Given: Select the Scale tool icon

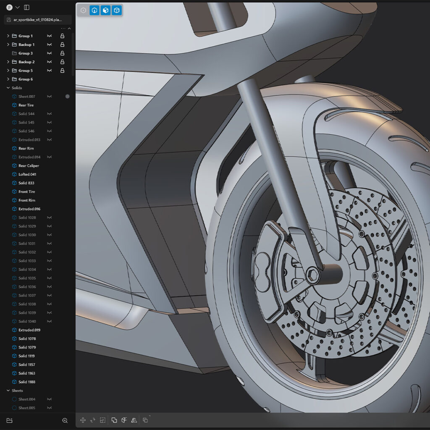Looking at the screenshot, I should 103,420.
